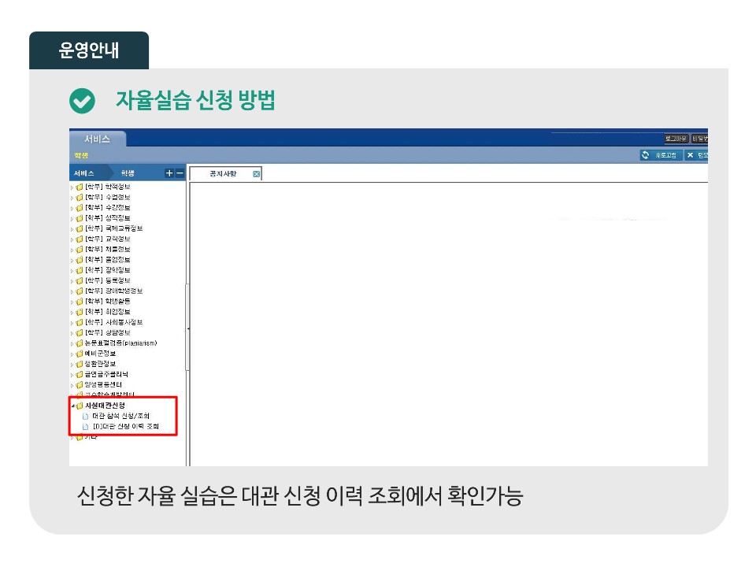Close the 공지사항 tab with its X icon
756x567 pixels.
(x=257, y=174)
